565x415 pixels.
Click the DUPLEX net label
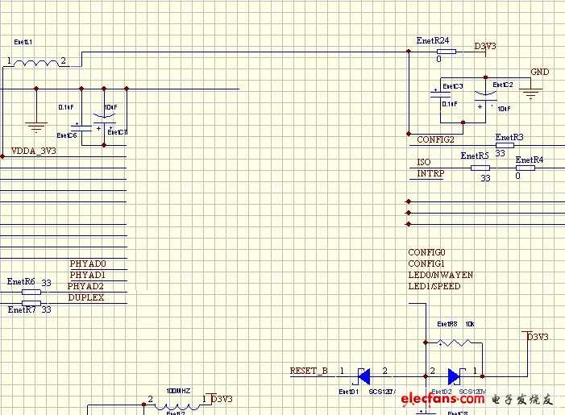86,297
